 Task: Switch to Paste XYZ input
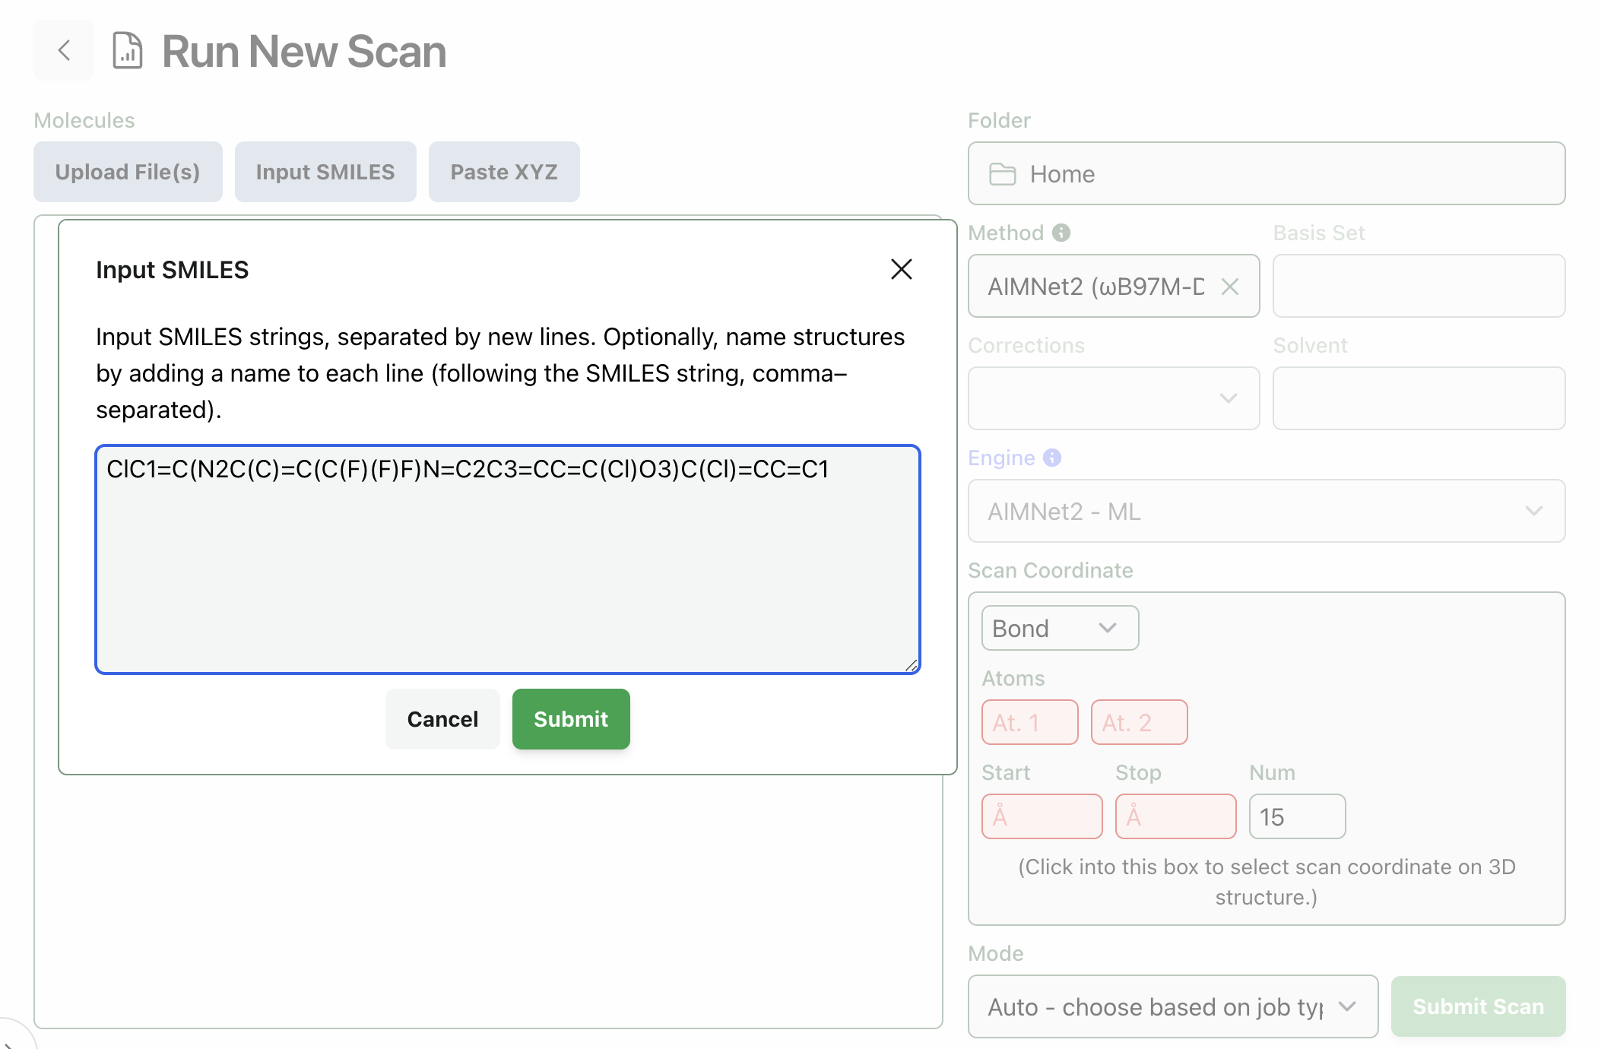click(504, 172)
